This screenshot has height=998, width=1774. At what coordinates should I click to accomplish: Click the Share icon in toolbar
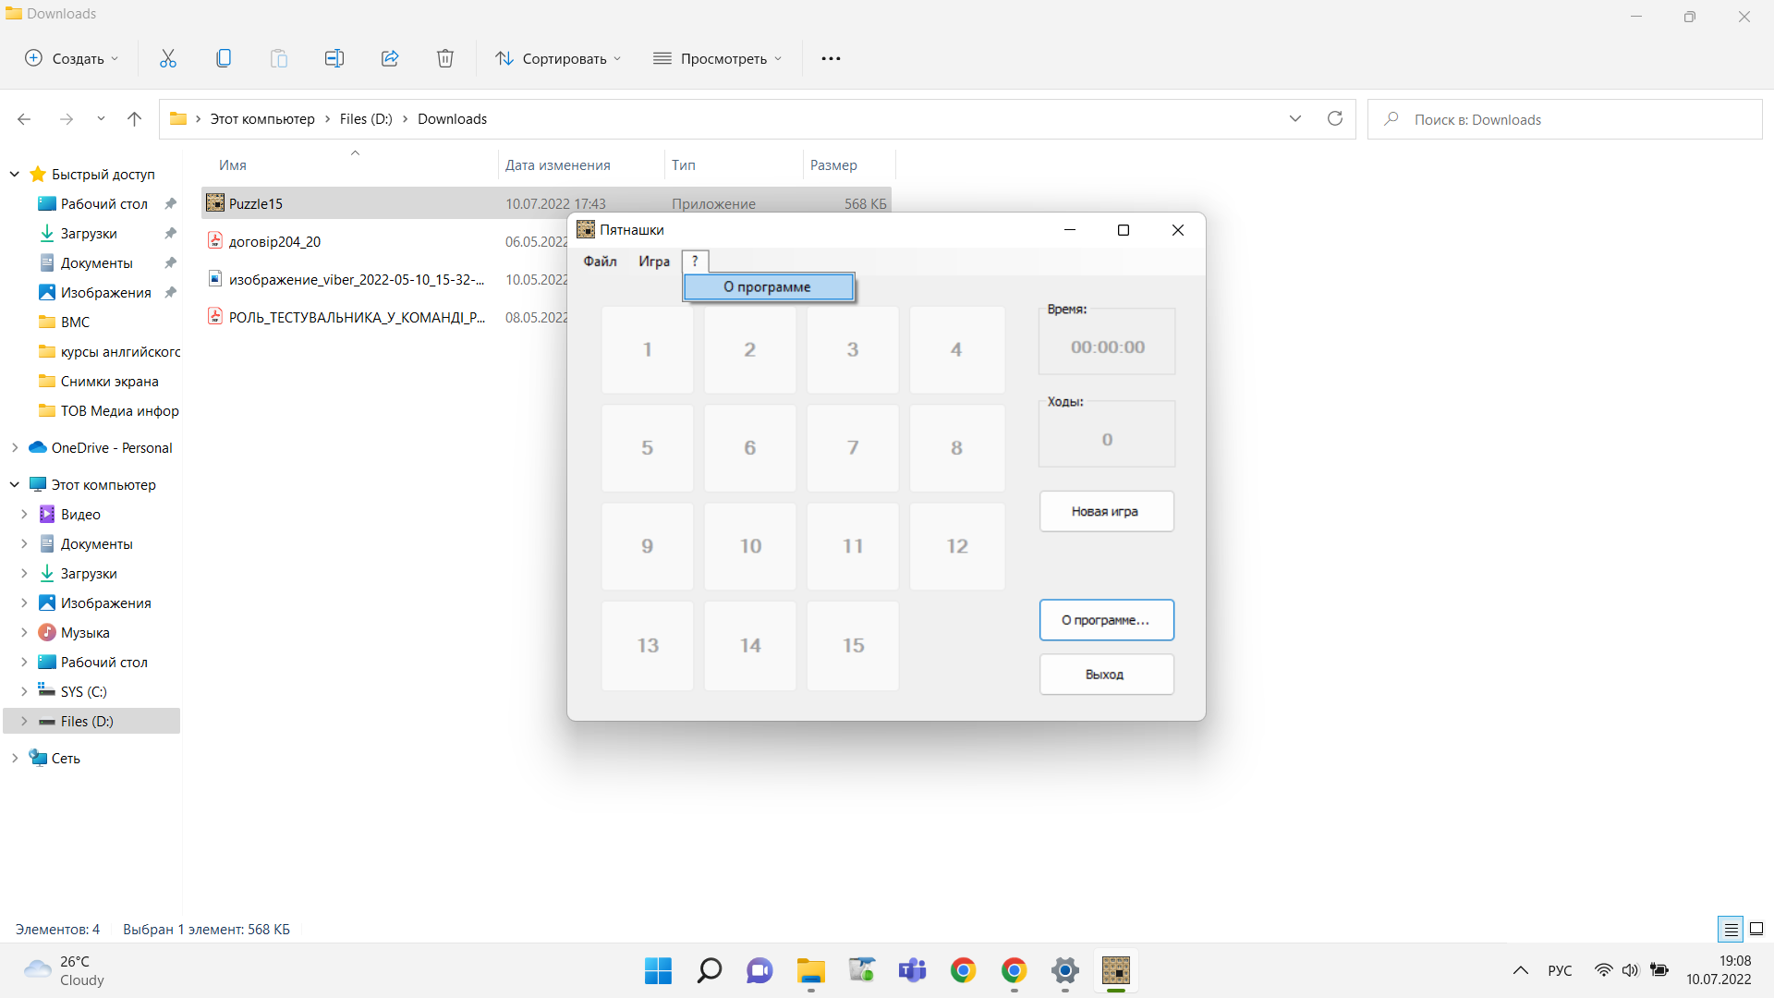389,58
